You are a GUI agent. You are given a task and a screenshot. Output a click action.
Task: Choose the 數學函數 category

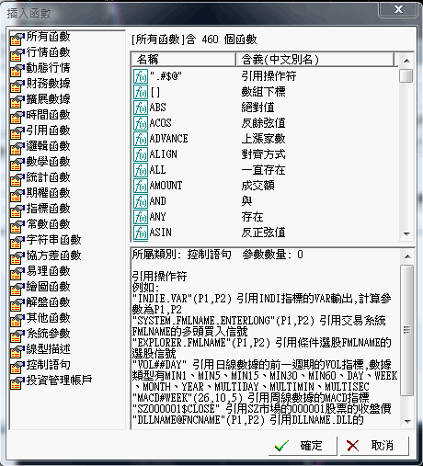pyautogui.click(x=40, y=162)
